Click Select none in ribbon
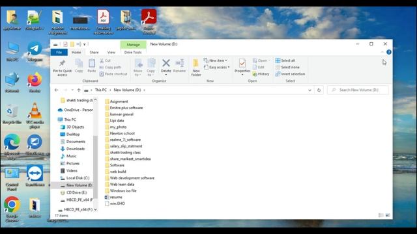The width and height of the screenshot is (417, 234). tap(287, 67)
